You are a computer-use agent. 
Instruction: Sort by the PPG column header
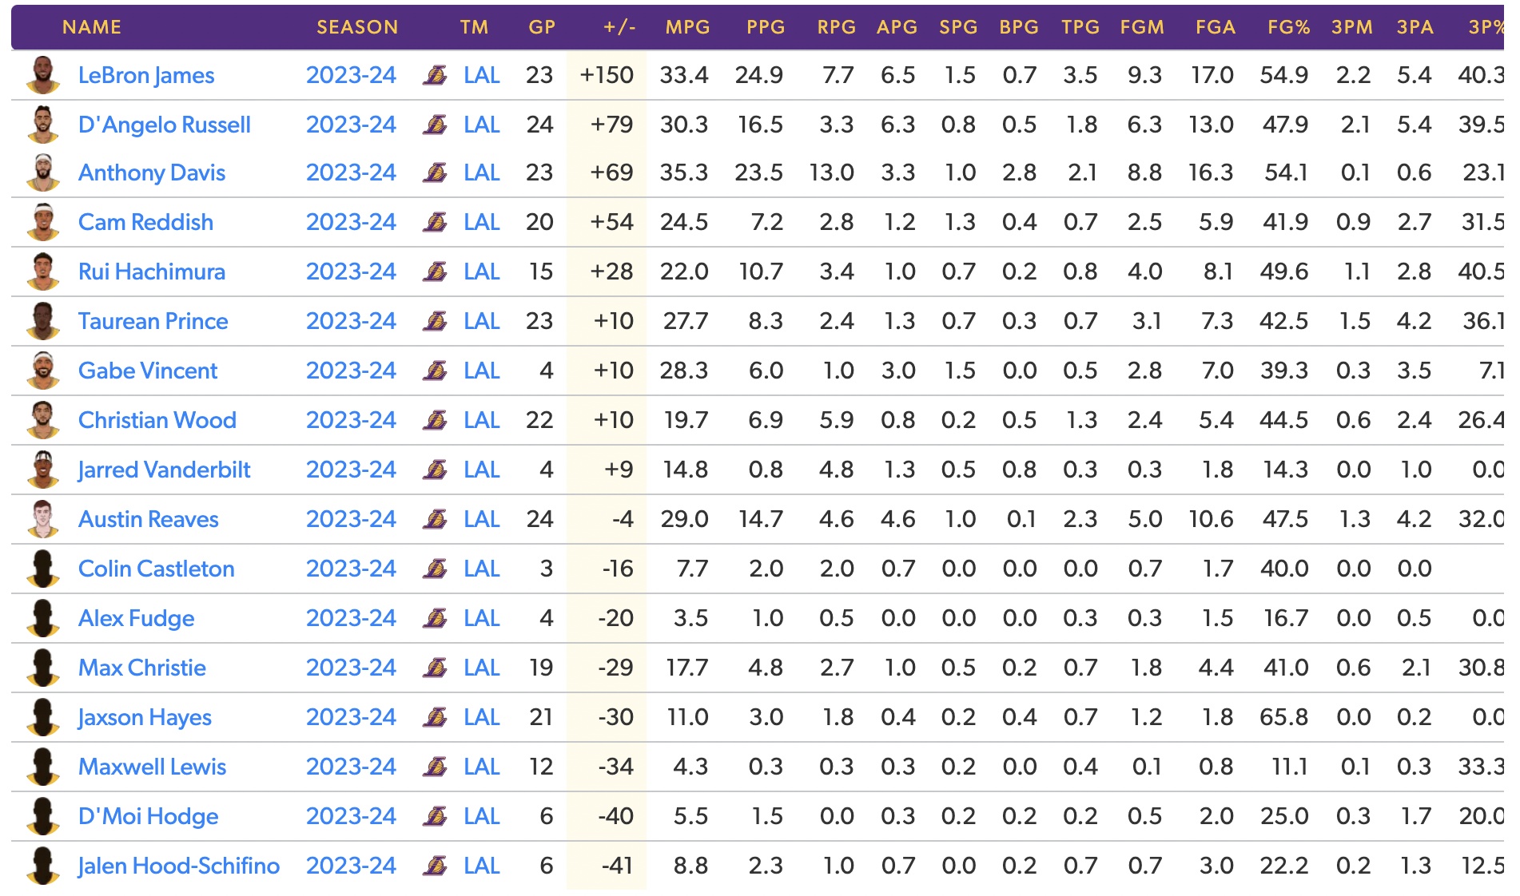766,27
